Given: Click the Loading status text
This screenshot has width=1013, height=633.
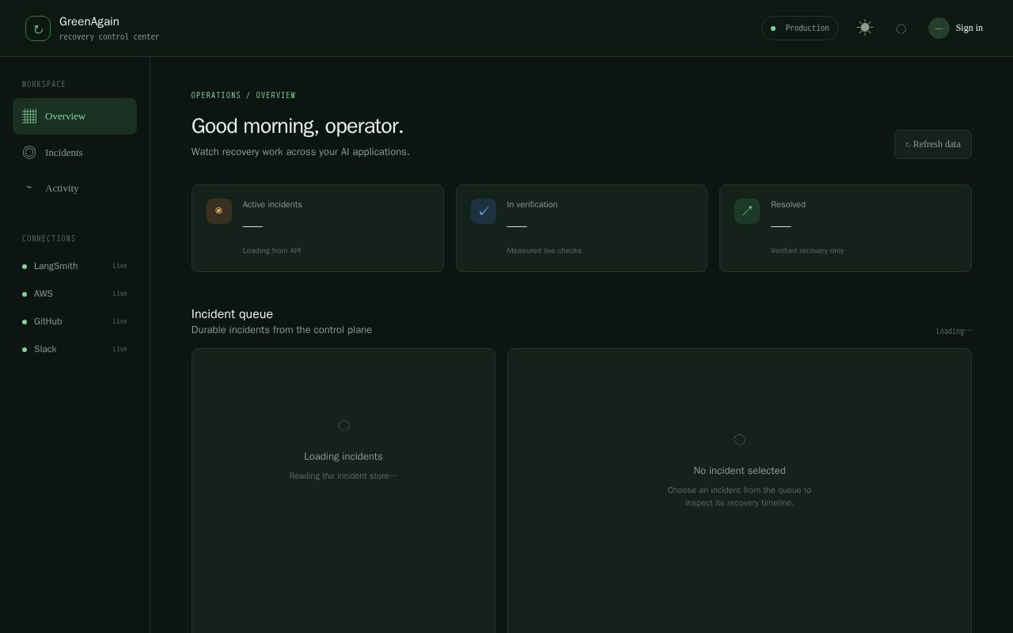Looking at the screenshot, I should (954, 331).
